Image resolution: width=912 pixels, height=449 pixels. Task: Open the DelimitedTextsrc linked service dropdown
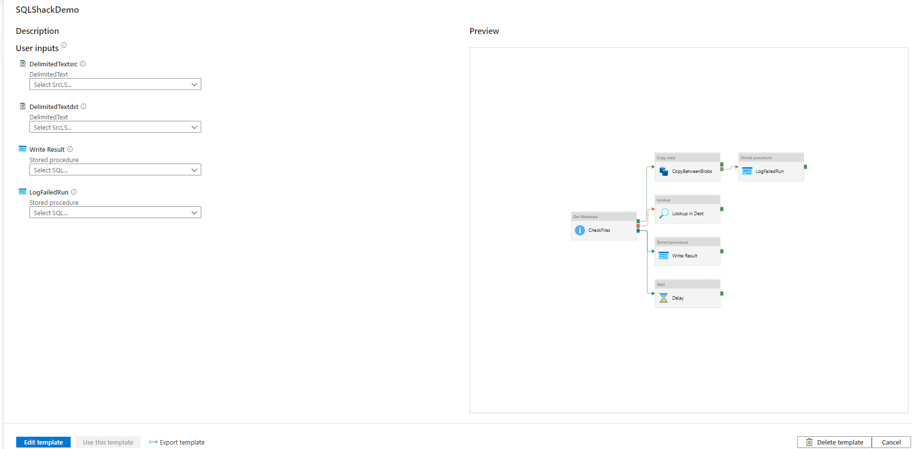[x=115, y=84]
